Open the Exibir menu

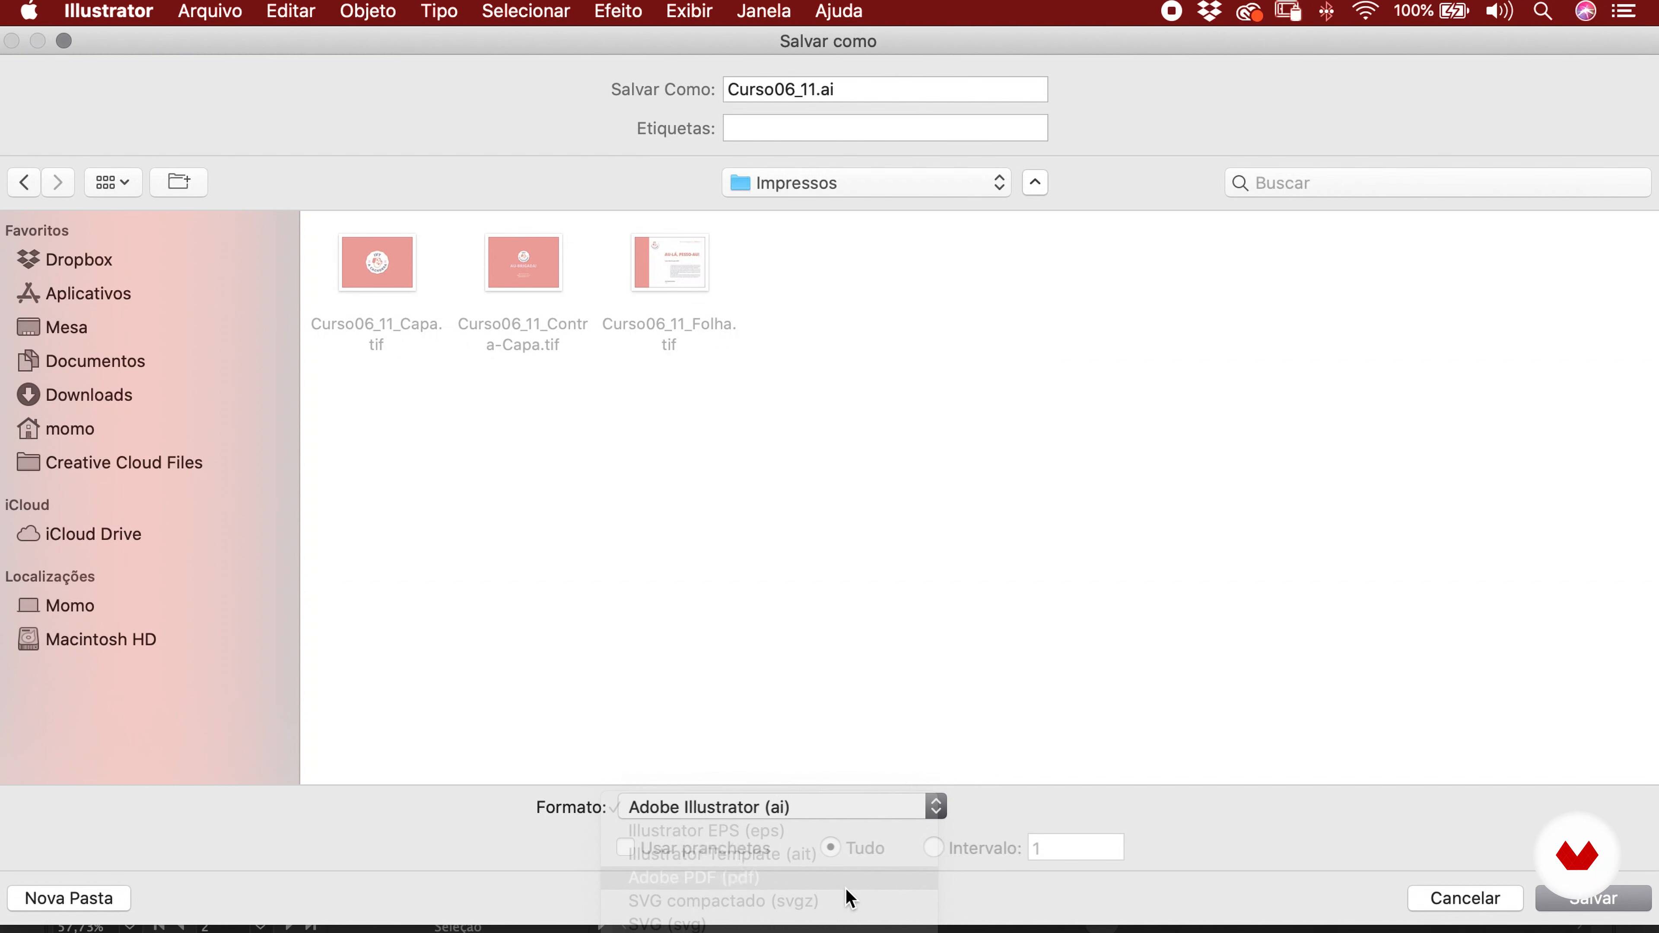coord(689,11)
